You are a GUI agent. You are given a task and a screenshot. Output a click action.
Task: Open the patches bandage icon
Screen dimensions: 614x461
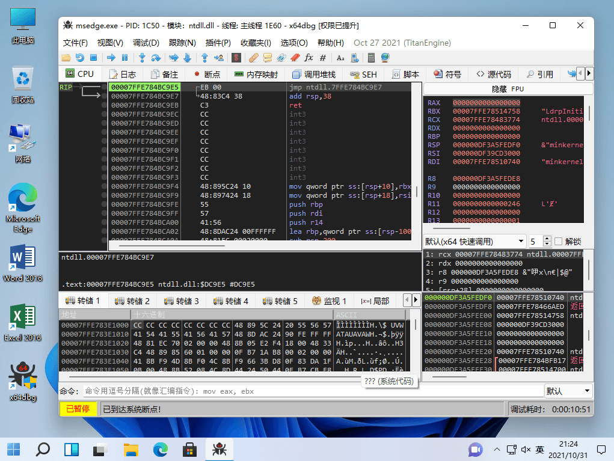(254, 58)
